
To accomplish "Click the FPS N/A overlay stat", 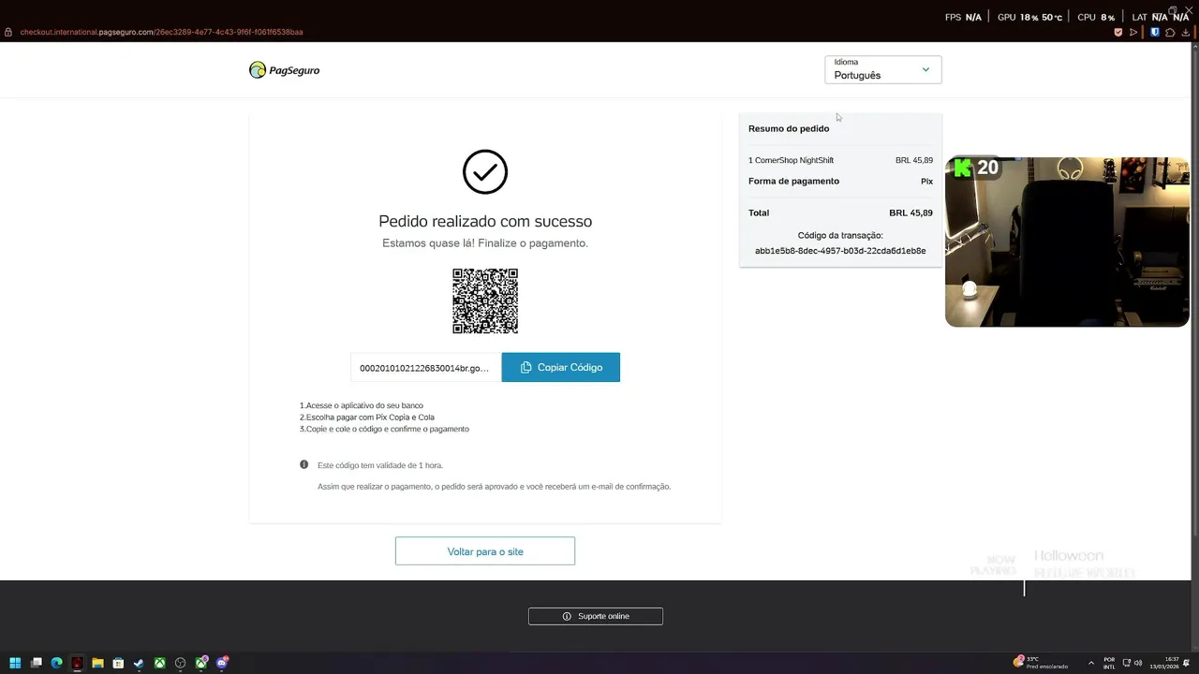I will tap(963, 17).
